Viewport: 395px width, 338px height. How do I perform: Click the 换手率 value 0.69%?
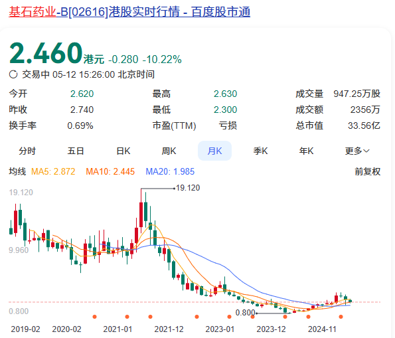(x=80, y=126)
